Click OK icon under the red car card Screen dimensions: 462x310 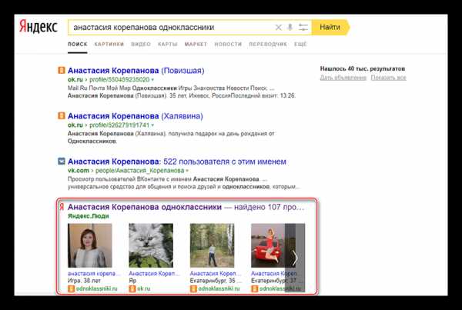click(x=255, y=288)
